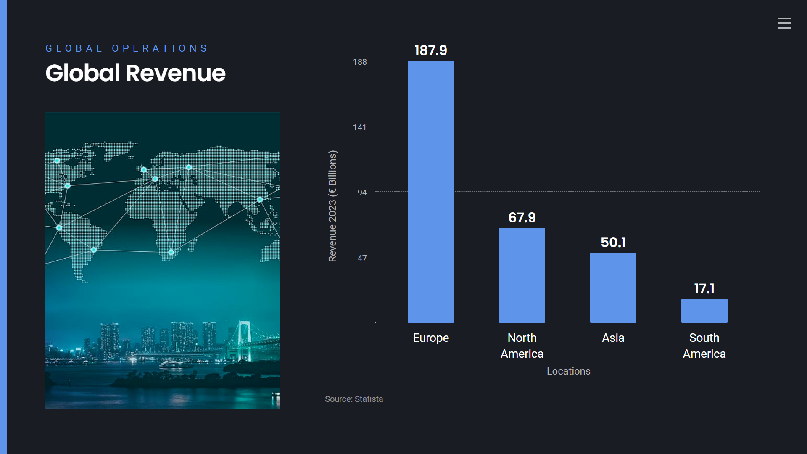Select the South America revenue bar
807x454 pixels.
(x=704, y=311)
